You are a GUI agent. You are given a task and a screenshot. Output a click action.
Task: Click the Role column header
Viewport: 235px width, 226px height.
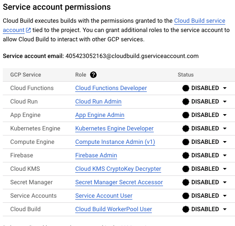[x=81, y=75]
